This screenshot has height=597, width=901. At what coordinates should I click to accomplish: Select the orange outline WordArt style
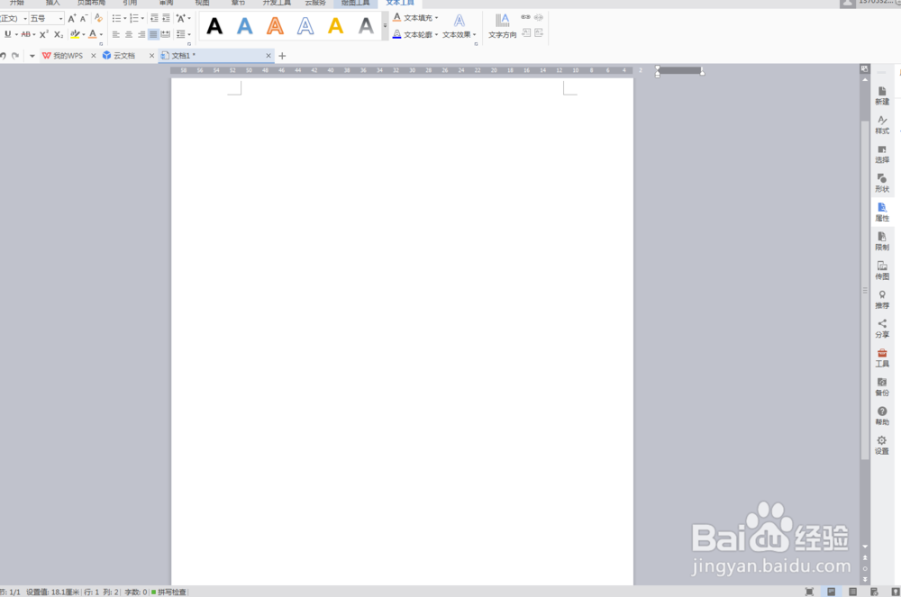[x=275, y=26]
